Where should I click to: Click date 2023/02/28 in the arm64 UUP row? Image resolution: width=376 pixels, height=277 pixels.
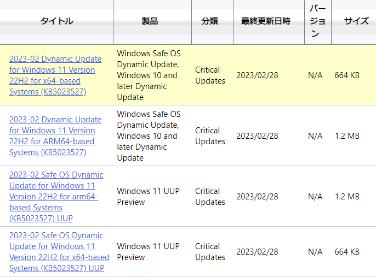257,197
